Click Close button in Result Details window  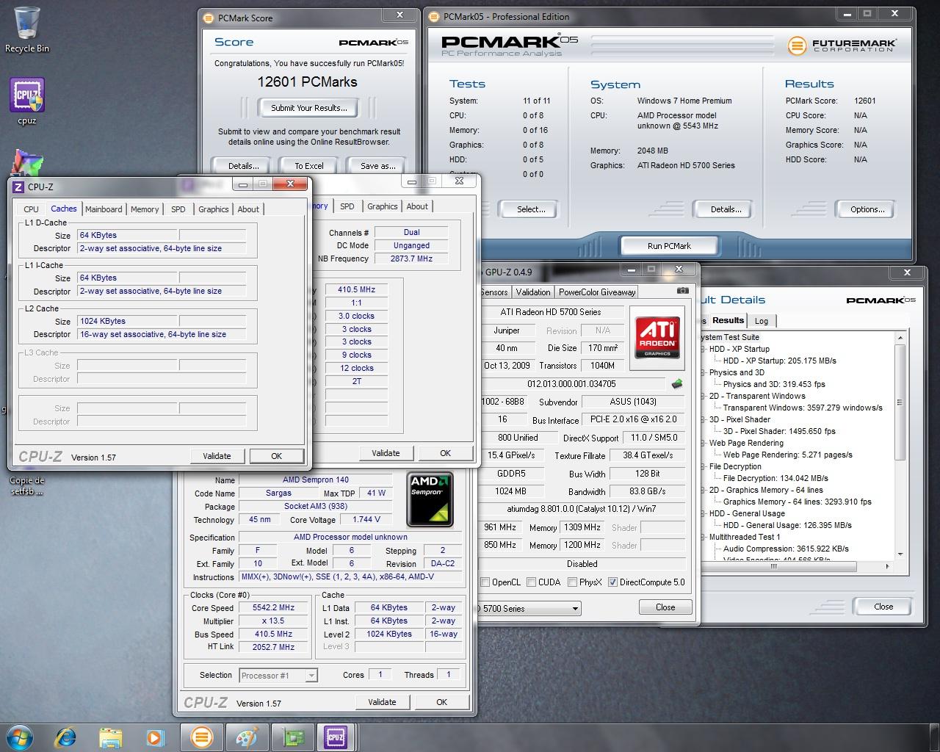pyautogui.click(x=883, y=607)
